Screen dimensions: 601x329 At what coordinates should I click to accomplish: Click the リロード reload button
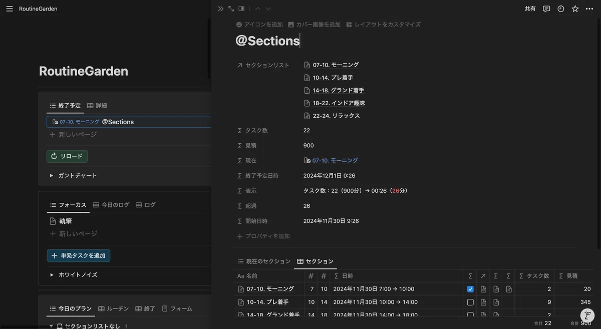tap(67, 156)
